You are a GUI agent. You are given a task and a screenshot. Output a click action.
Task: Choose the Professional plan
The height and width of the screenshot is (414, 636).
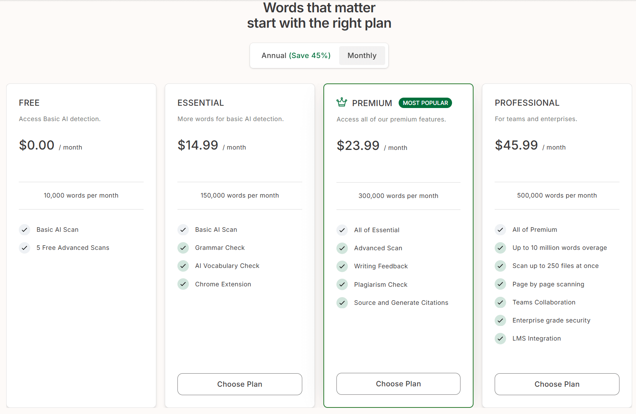557,384
